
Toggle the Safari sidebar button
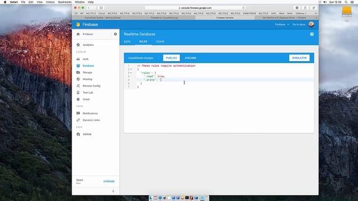pos(101,8)
